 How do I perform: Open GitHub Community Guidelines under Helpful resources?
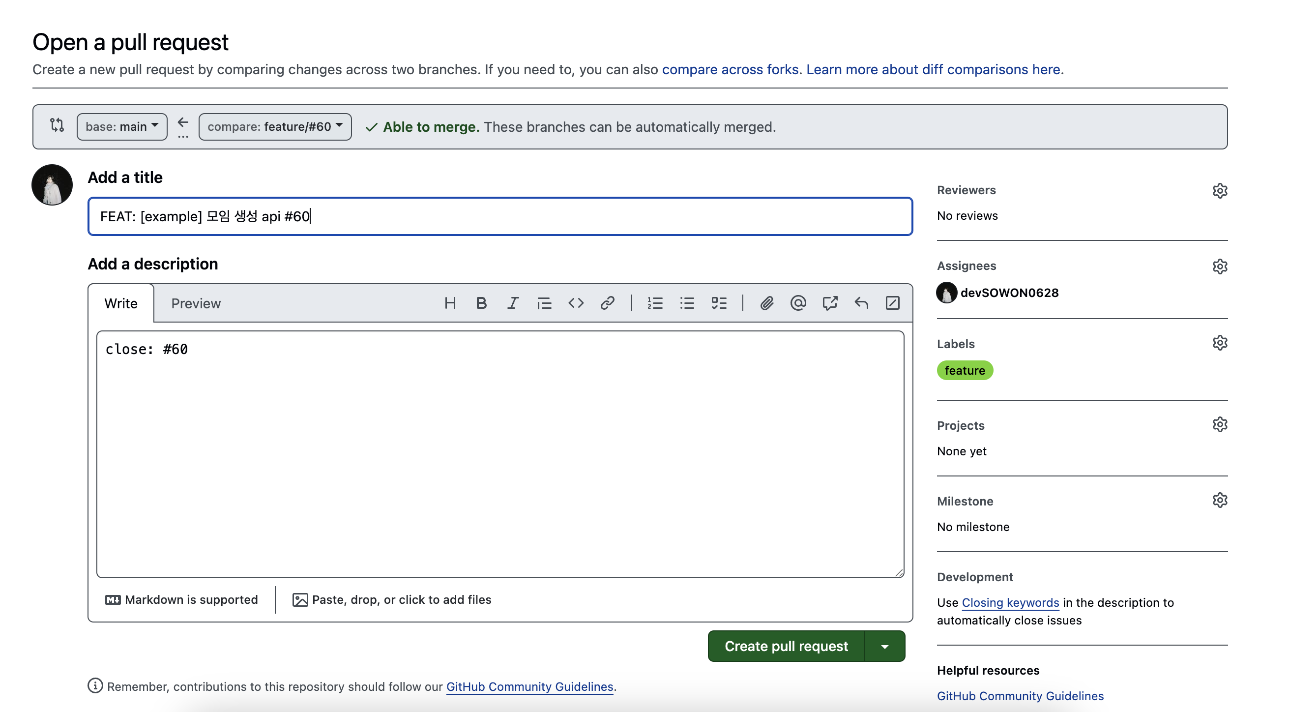coord(1020,696)
